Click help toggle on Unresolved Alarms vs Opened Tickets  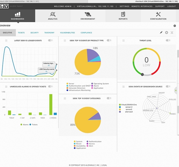click(50, 86)
